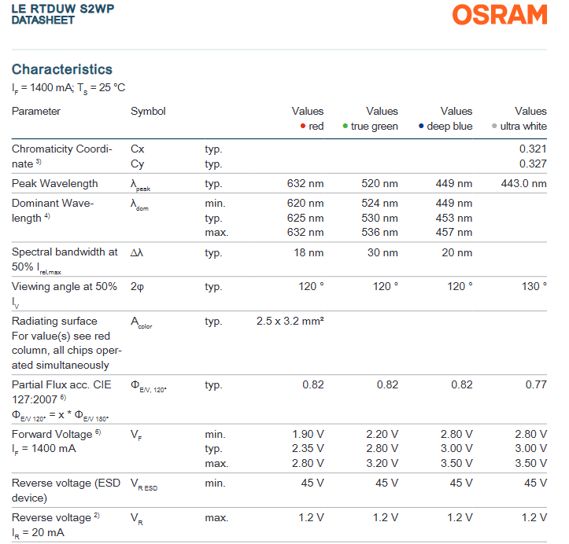The height and width of the screenshot is (544, 569).
Task: Click the 'Radiating surface' parameter label
Action: pos(54,321)
